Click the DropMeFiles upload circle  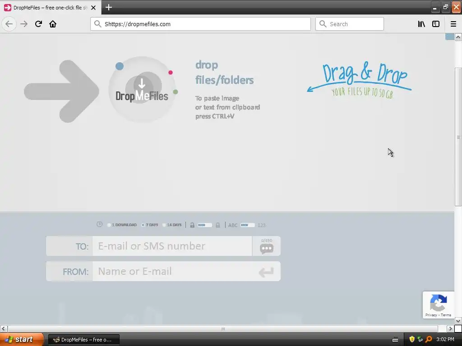click(x=142, y=90)
